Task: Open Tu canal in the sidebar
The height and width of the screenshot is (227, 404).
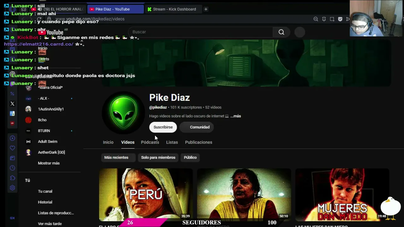Action: pos(45,191)
